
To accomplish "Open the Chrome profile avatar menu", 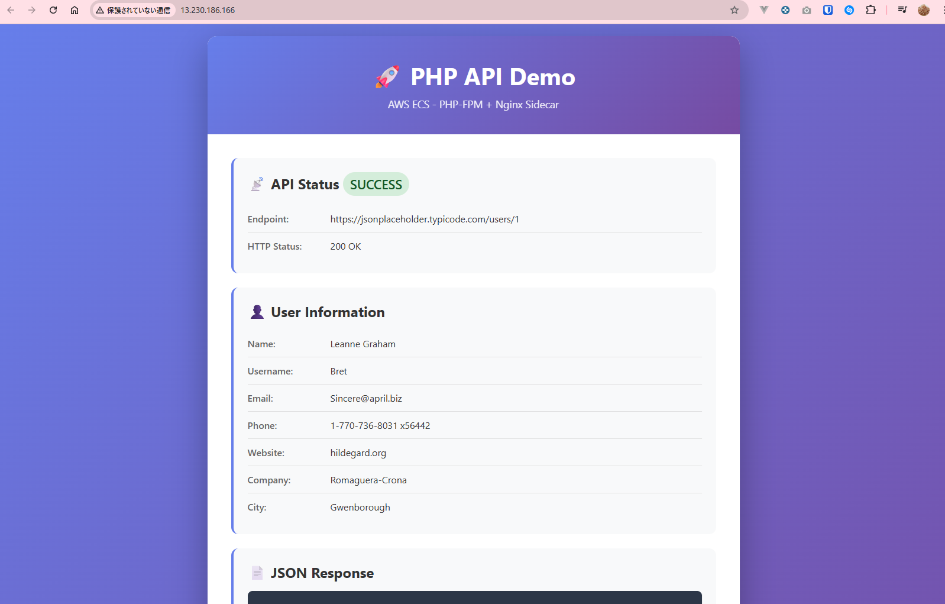I will coord(924,10).
